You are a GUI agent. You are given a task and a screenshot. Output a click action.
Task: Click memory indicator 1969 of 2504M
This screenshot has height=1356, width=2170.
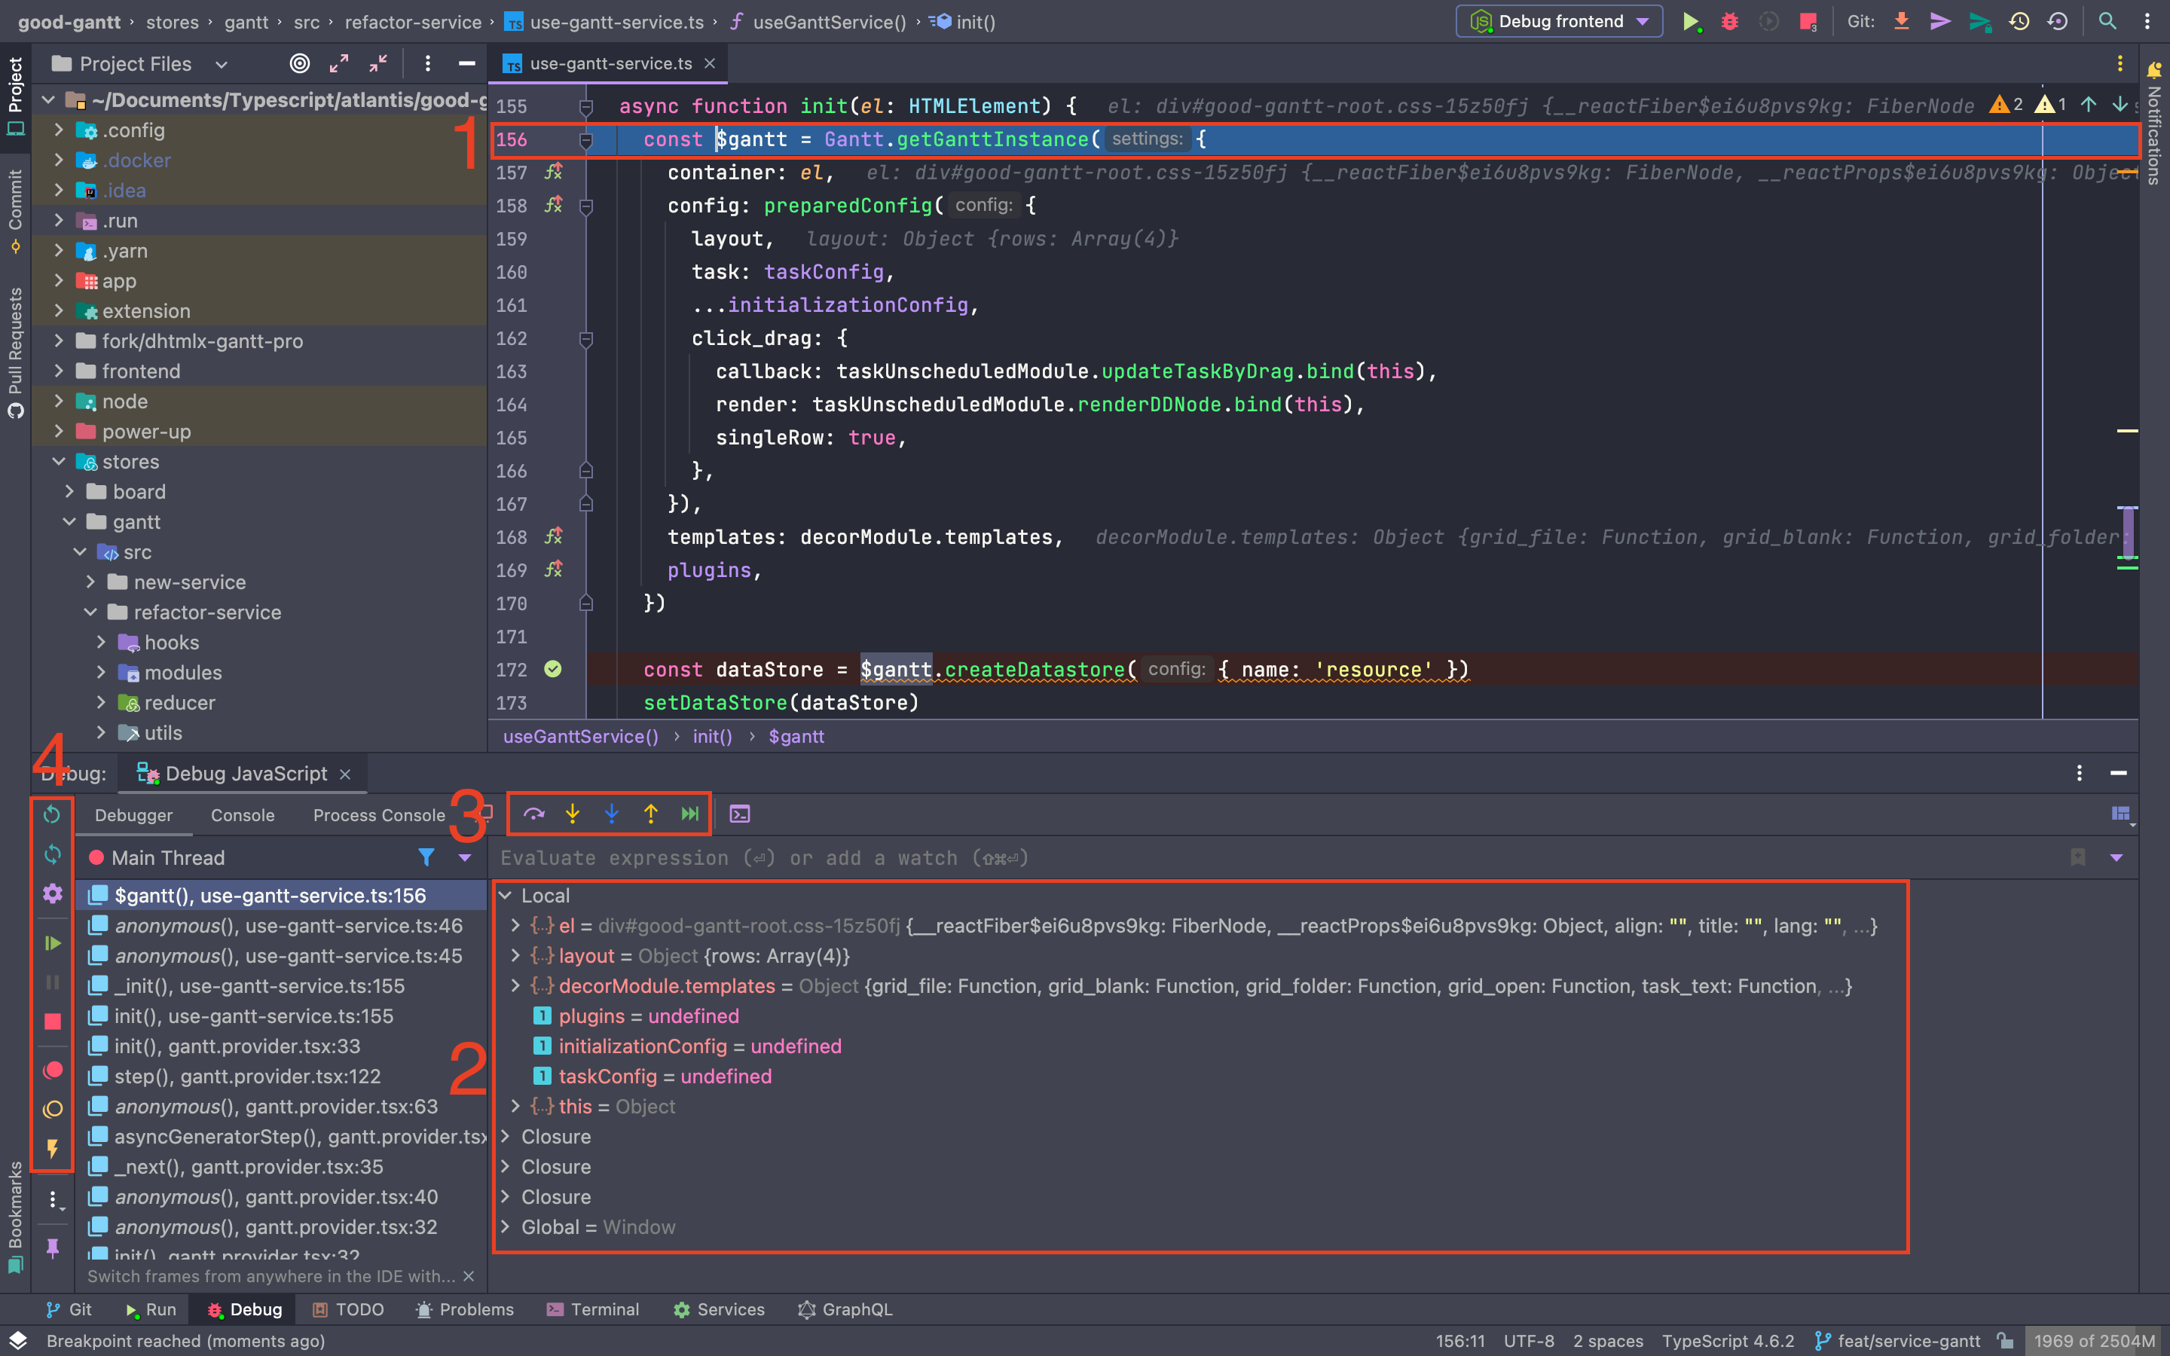tap(2094, 1341)
